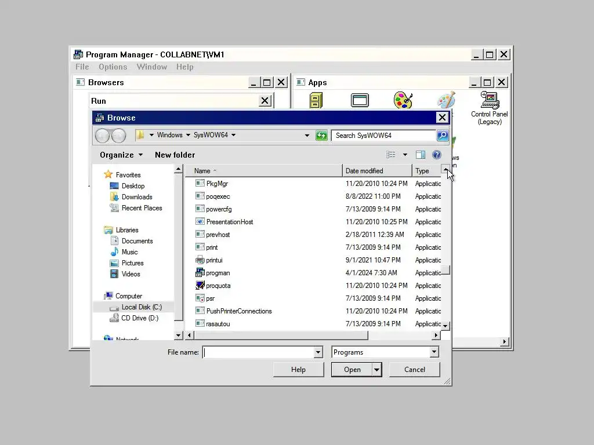This screenshot has height=445, width=594.
Task: Select the printui file icon
Action: pos(200,260)
